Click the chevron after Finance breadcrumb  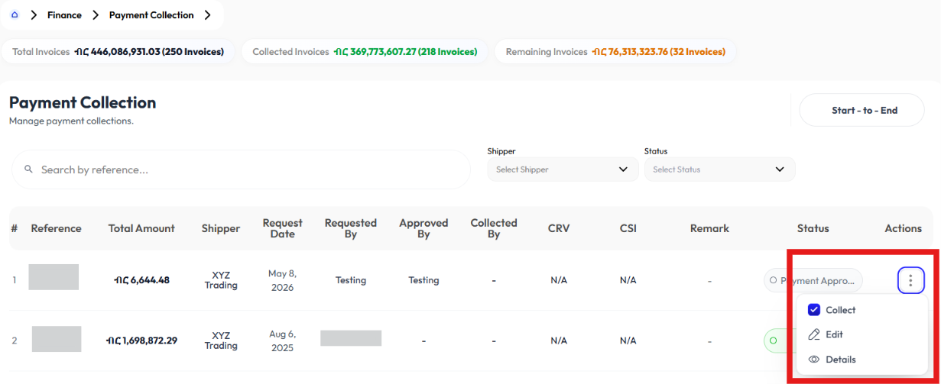pyautogui.click(x=95, y=15)
